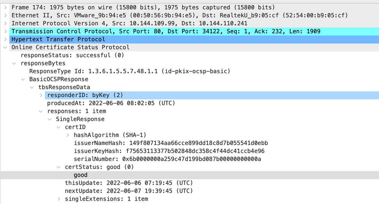Expand Internet Protocol Version 4 details
This screenshot has width=379, height=204.
click(5, 23)
